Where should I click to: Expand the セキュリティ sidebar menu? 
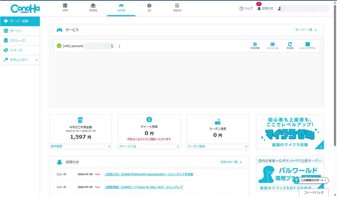click(20, 60)
